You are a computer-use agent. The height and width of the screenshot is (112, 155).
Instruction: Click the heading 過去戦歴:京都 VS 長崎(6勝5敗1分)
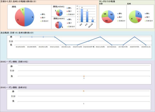[x=17, y=33]
